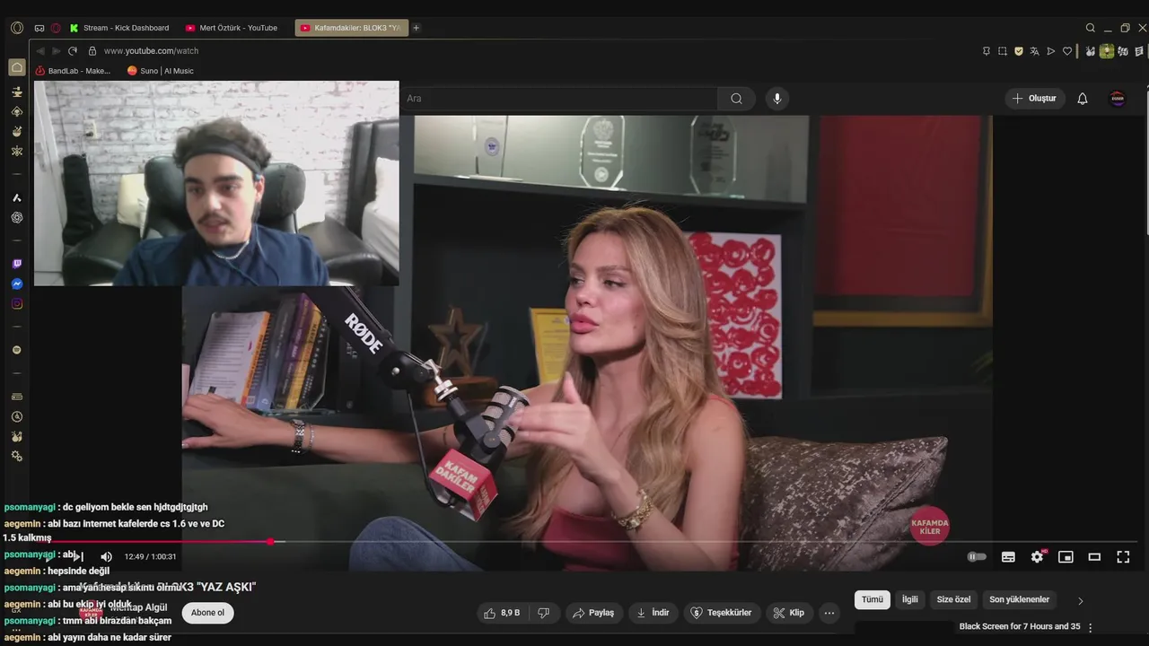The width and height of the screenshot is (1149, 646).
Task: Click the webcam overlay of streamer
Action: click(x=216, y=183)
